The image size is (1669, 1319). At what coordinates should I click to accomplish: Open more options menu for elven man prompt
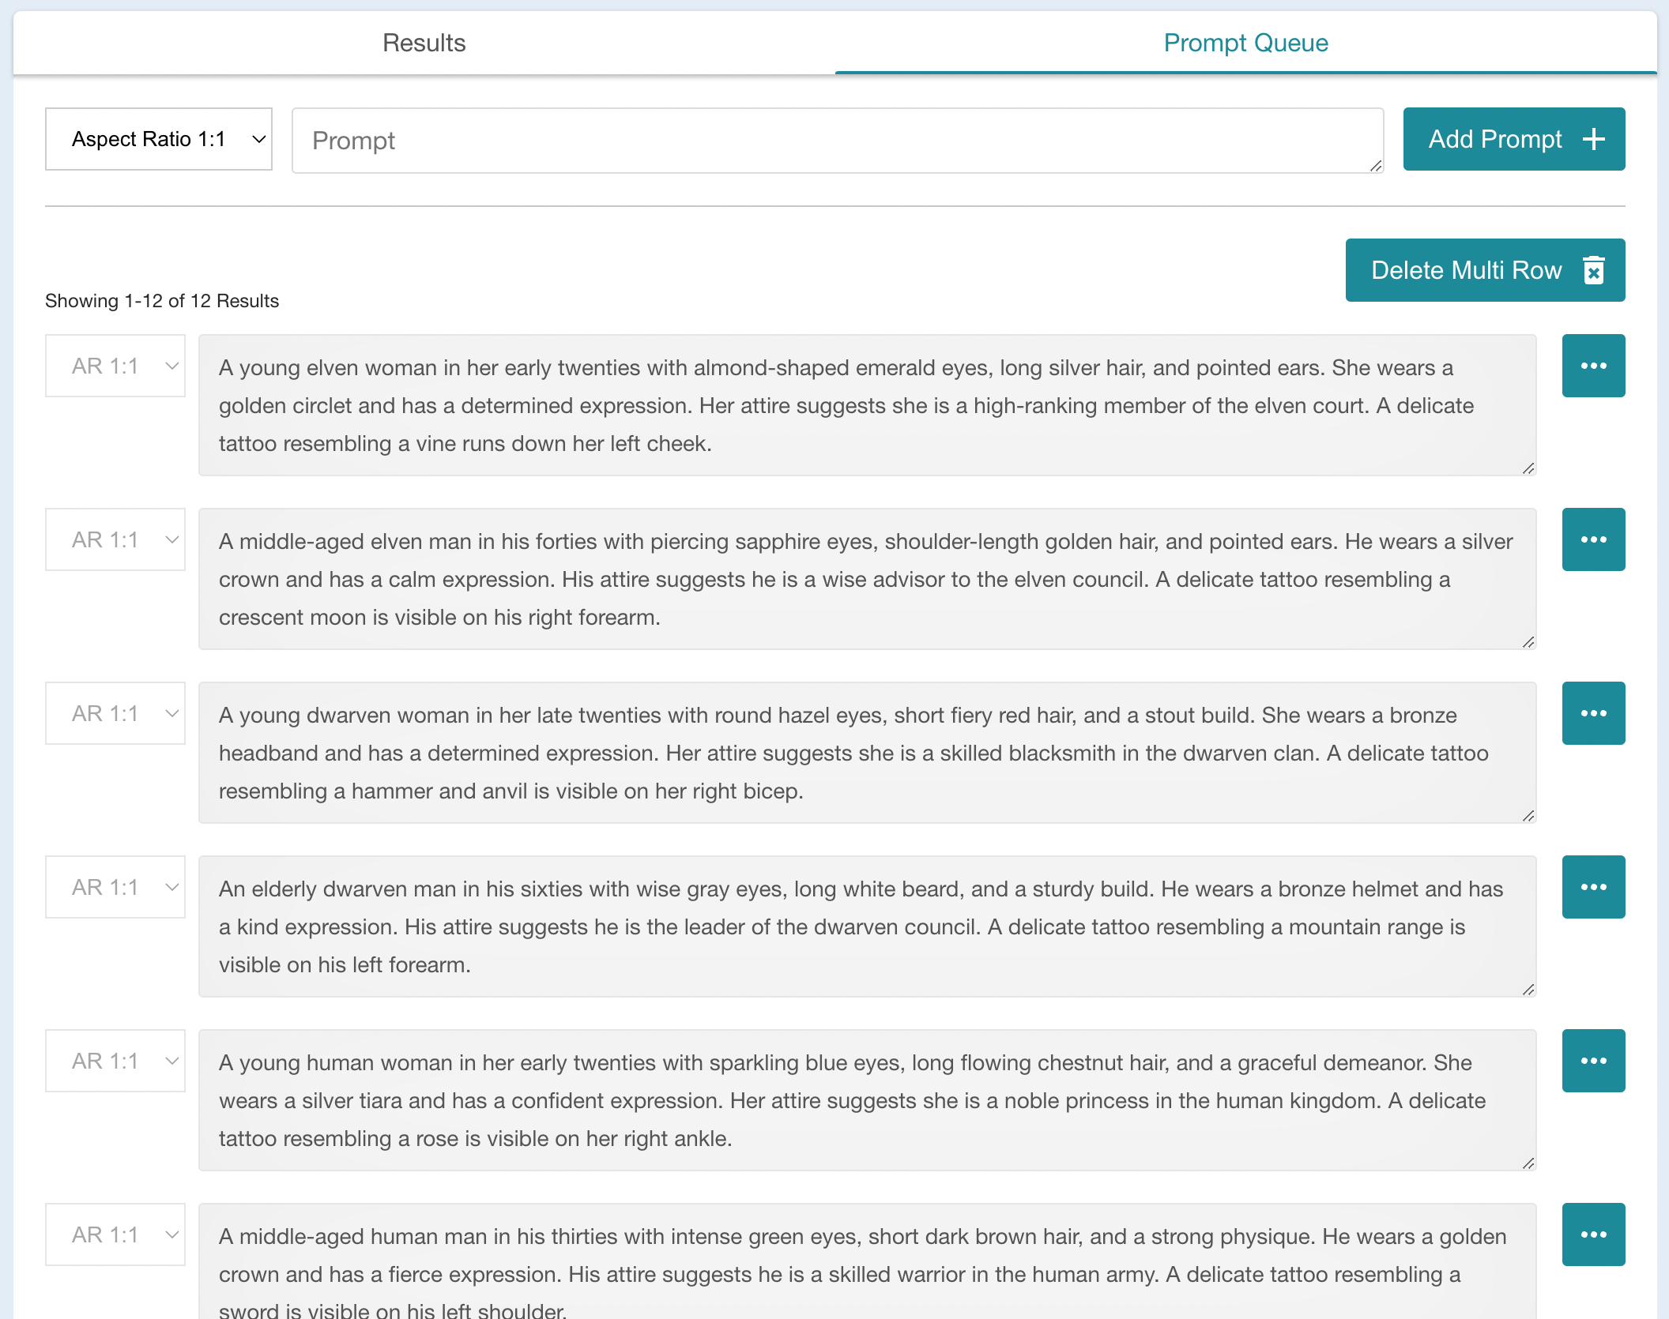1594,539
